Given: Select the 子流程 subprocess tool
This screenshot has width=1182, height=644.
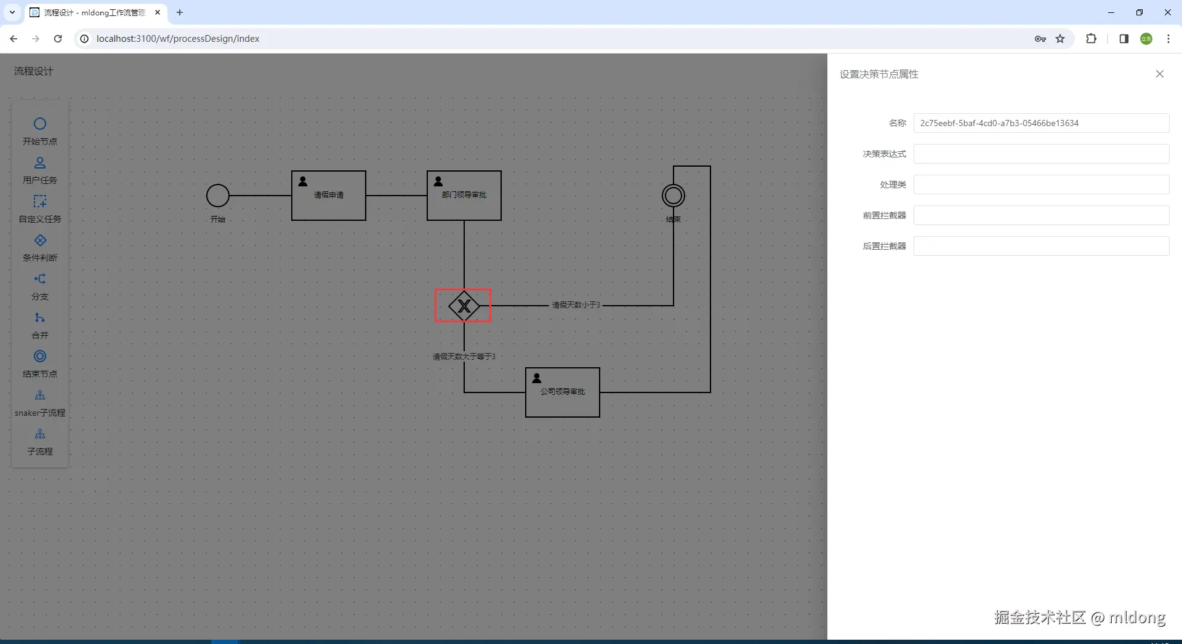Looking at the screenshot, I should (x=40, y=441).
